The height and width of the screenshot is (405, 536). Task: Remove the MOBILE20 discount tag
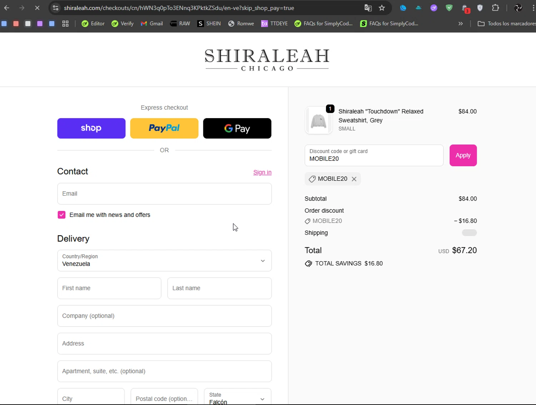pyautogui.click(x=354, y=179)
